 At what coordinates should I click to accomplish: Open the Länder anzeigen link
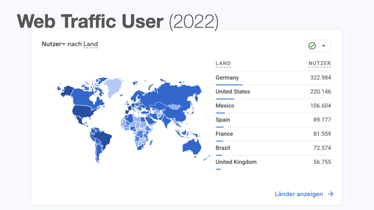299,194
